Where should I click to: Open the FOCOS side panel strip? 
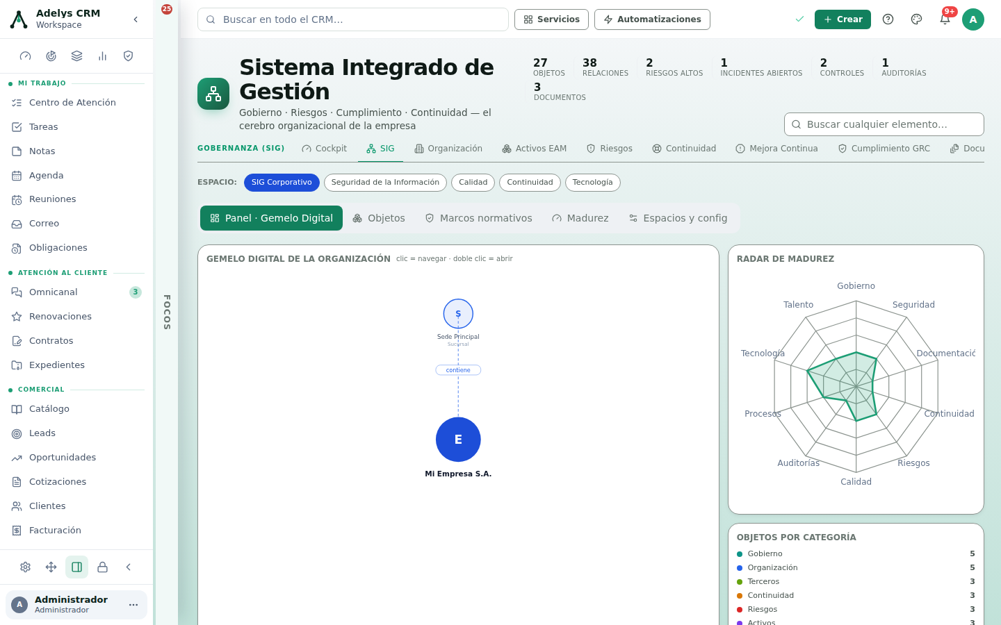click(167, 312)
